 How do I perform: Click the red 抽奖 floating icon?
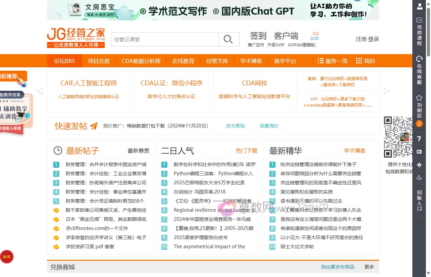click(7, 257)
